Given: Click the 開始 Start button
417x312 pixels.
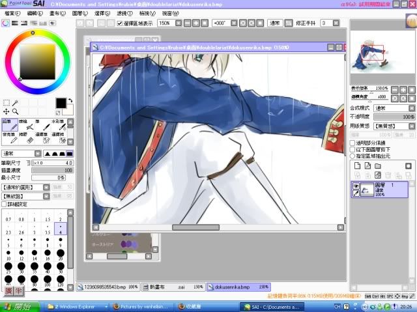Looking at the screenshot, I should pos(20,307).
